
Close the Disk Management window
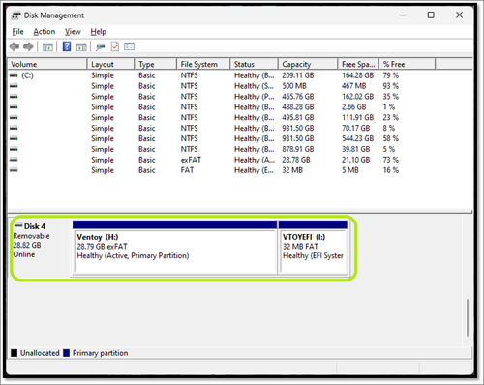(x=460, y=15)
